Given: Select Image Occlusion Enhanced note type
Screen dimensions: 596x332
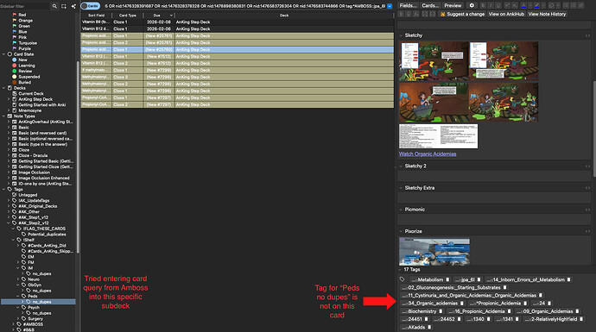Looking at the screenshot, I should 44,178.
